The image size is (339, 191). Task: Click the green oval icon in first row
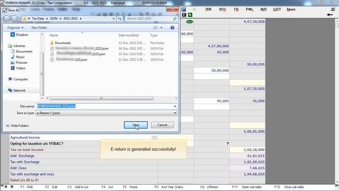(x=190, y=22)
